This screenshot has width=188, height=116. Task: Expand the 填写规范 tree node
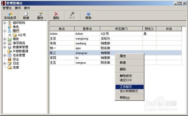click(x=4, y=43)
